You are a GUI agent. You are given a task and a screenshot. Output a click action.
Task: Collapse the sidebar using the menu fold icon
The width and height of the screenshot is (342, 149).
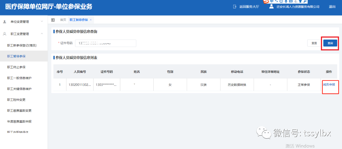click(53, 20)
